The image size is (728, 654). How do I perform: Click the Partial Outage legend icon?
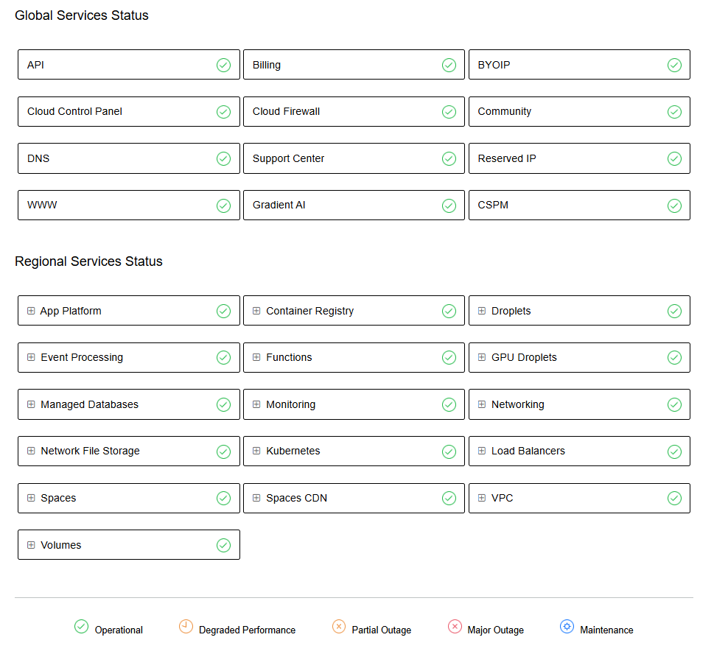pyautogui.click(x=339, y=626)
